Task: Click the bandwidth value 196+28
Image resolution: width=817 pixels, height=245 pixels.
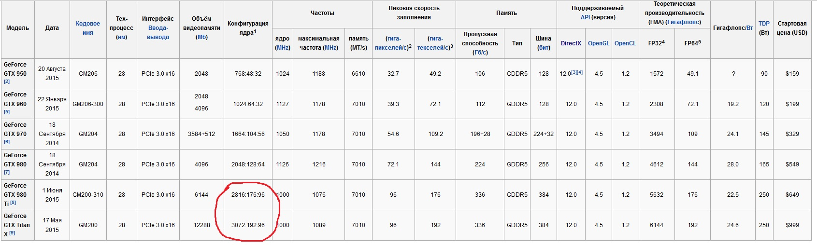Action: (480, 134)
